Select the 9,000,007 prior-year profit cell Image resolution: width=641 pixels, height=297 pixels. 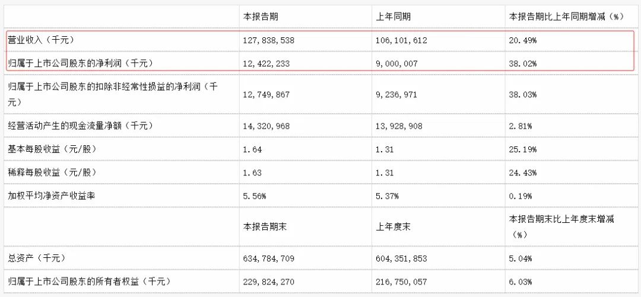pos(398,63)
